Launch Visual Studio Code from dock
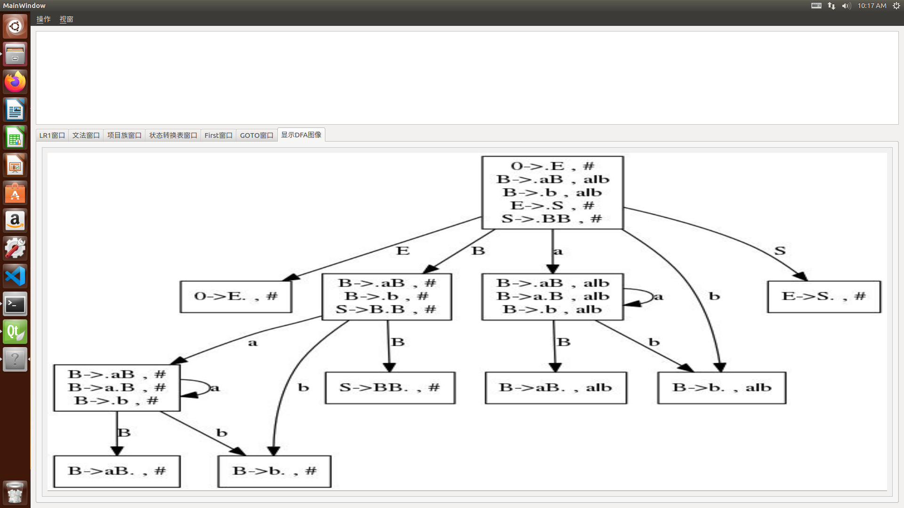This screenshot has height=508, width=904. (15, 276)
